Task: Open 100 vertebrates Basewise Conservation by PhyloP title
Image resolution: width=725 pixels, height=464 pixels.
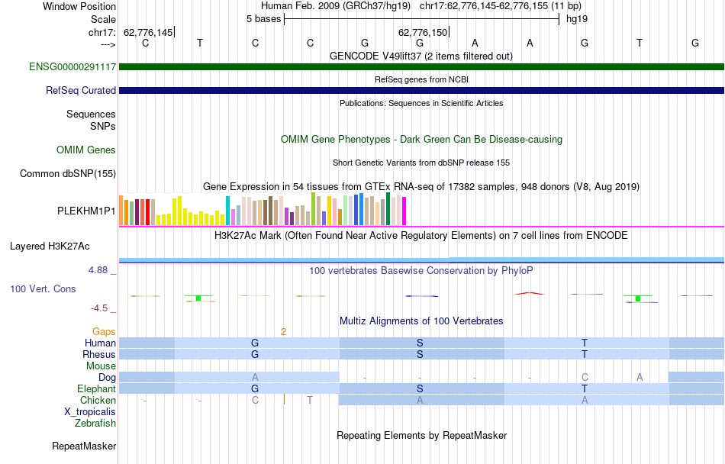Action: coord(420,270)
